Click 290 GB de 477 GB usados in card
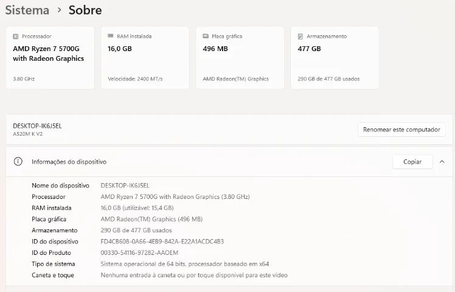The height and width of the screenshot is (292, 455). tap(328, 78)
